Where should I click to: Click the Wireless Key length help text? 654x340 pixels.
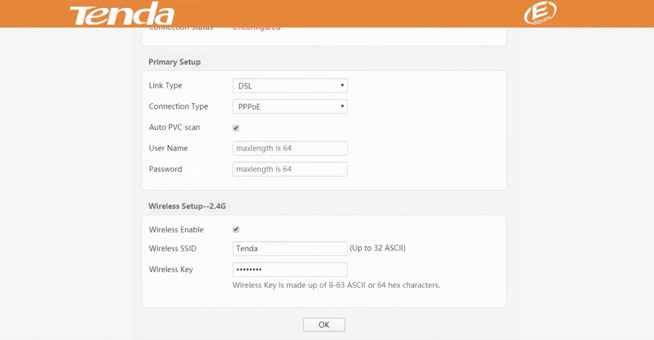pyautogui.click(x=336, y=285)
